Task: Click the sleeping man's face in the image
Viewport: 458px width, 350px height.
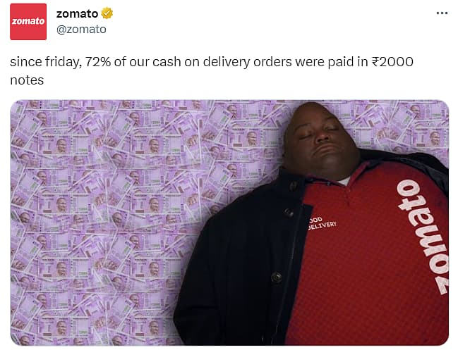Action: click(319, 141)
